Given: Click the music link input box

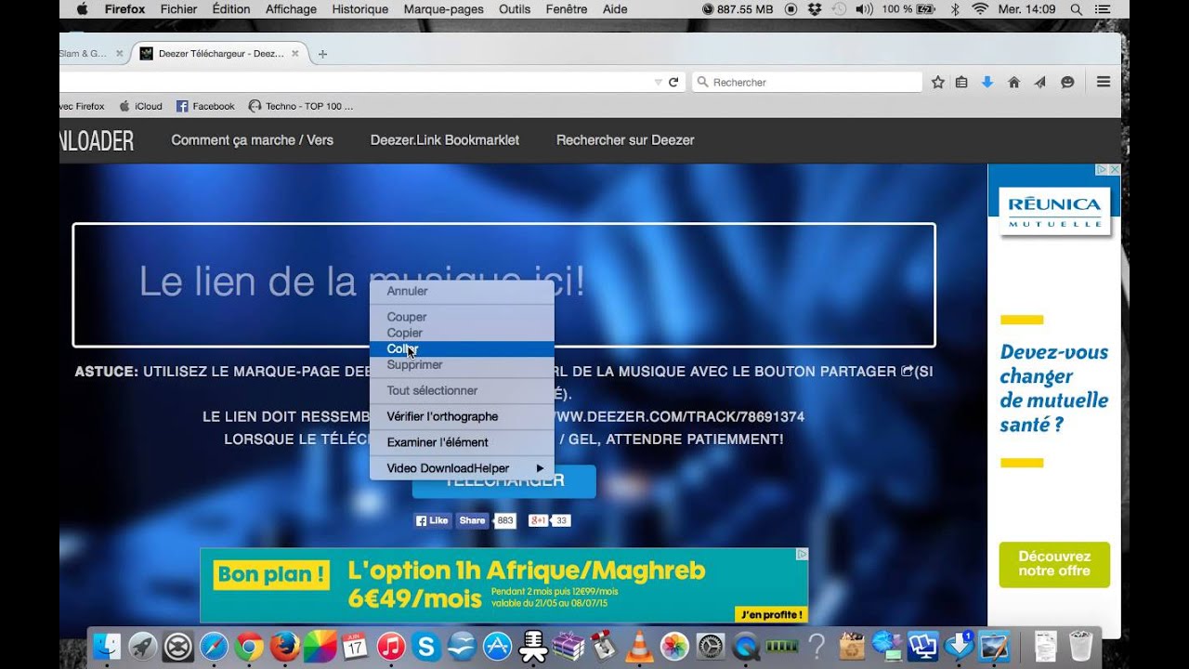Looking at the screenshot, I should pos(503,285).
